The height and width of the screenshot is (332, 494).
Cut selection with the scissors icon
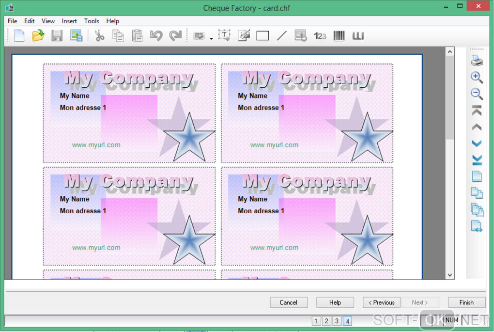pyautogui.click(x=99, y=36)
